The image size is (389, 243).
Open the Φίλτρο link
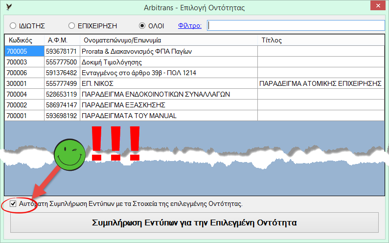(x=190, y=26)
